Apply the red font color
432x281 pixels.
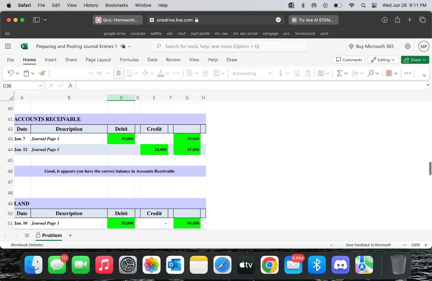coord(161,73)
